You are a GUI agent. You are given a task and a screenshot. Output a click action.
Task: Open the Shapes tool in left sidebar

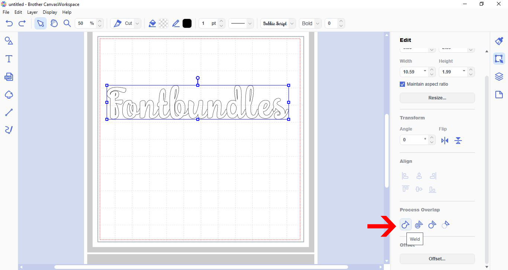pos(9,41)
